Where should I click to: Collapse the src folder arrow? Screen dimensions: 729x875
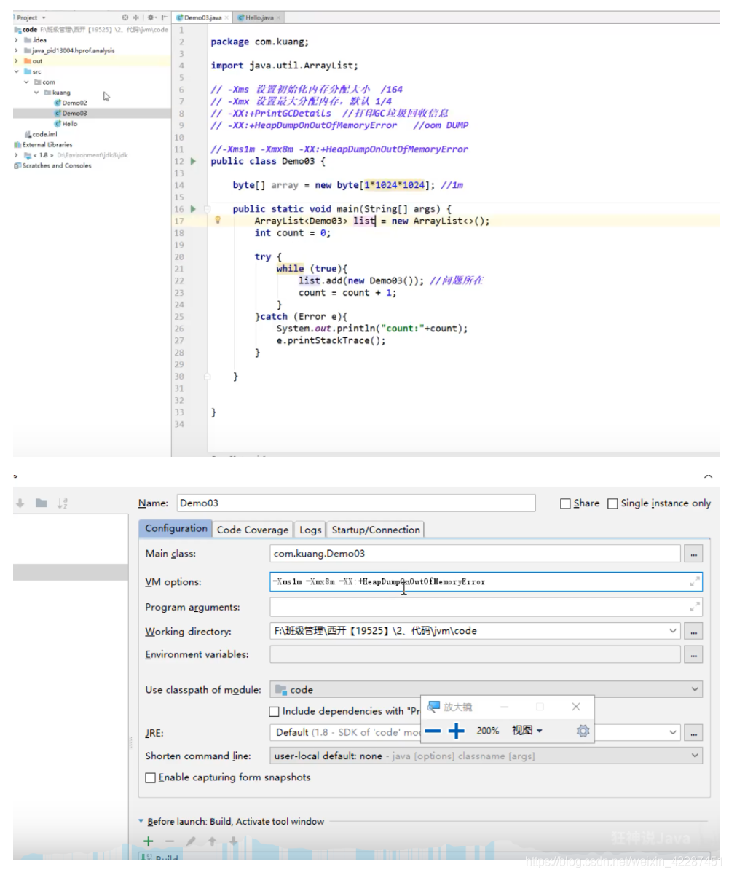pos(16,71)
